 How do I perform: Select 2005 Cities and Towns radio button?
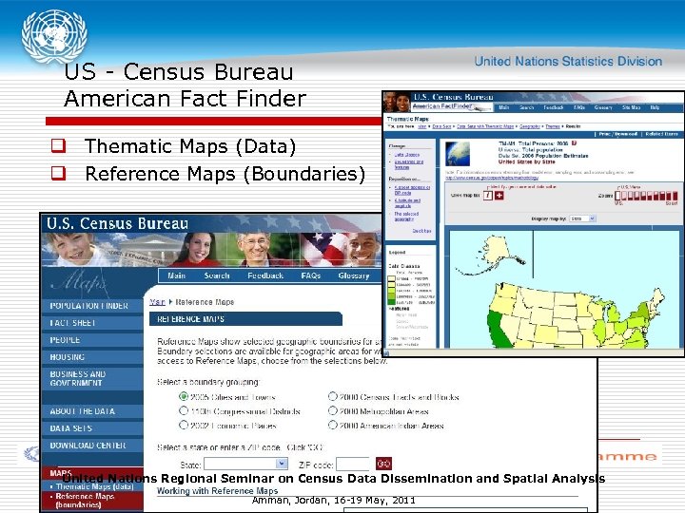(184, 396)
